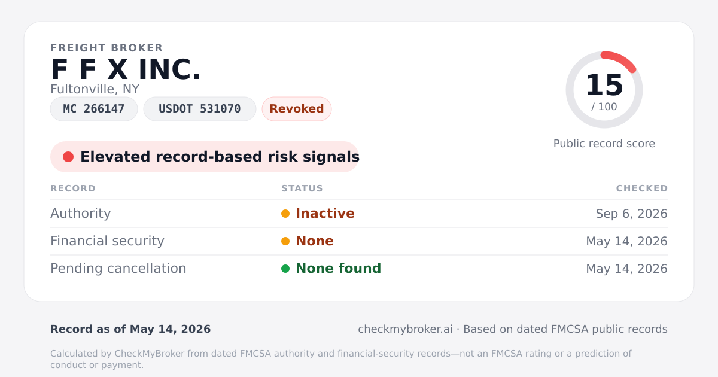Click the CHECKED column header
Image resolution: width=718 pixels, height=377 pixels.
(642, 188)
